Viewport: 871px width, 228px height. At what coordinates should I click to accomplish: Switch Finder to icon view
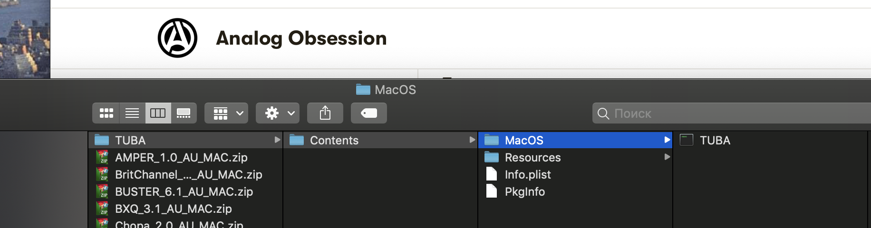click(x=106, y=113)
